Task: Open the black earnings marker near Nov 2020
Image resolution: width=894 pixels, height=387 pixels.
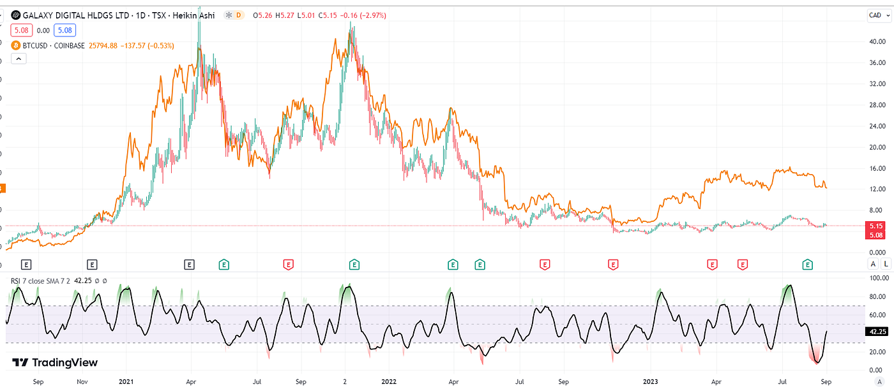Action: coord(92,263)
